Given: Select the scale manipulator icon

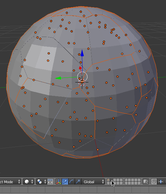Looking at the screenshot, I should tap(78, 182).
